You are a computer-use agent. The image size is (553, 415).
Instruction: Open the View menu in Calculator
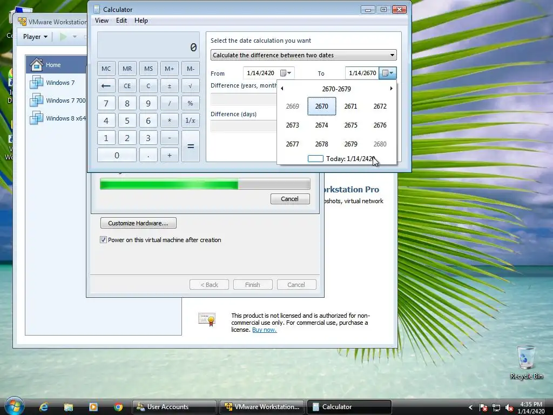(x=102, y=21)
